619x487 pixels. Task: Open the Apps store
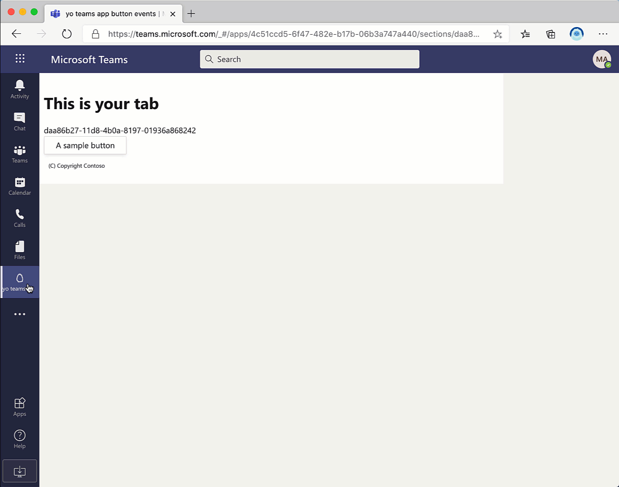click(x=19, y=406)
